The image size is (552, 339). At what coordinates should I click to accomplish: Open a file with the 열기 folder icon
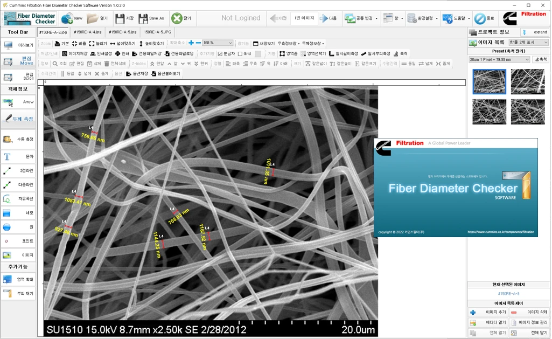(x=97, y=18)
